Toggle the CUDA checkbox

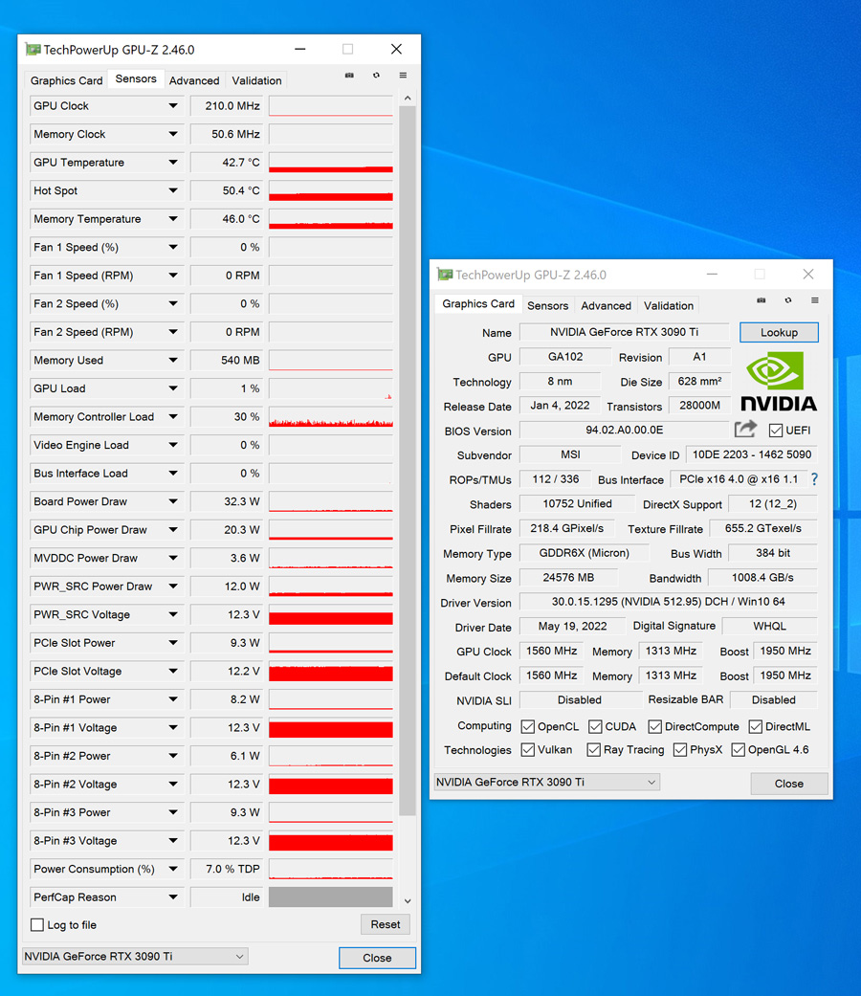(595, 727)
